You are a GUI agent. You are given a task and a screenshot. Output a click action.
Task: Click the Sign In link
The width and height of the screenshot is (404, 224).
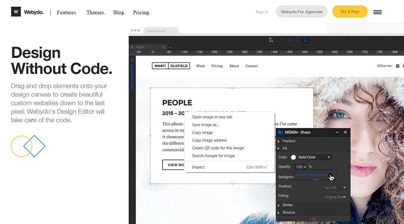tap(262, 12)
